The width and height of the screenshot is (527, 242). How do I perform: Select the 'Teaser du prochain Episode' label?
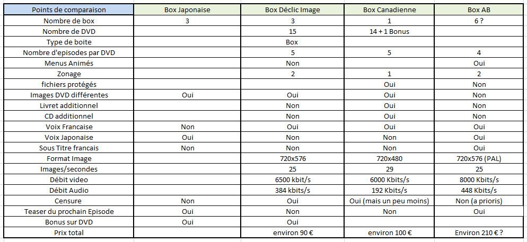[x=69, y=211]
